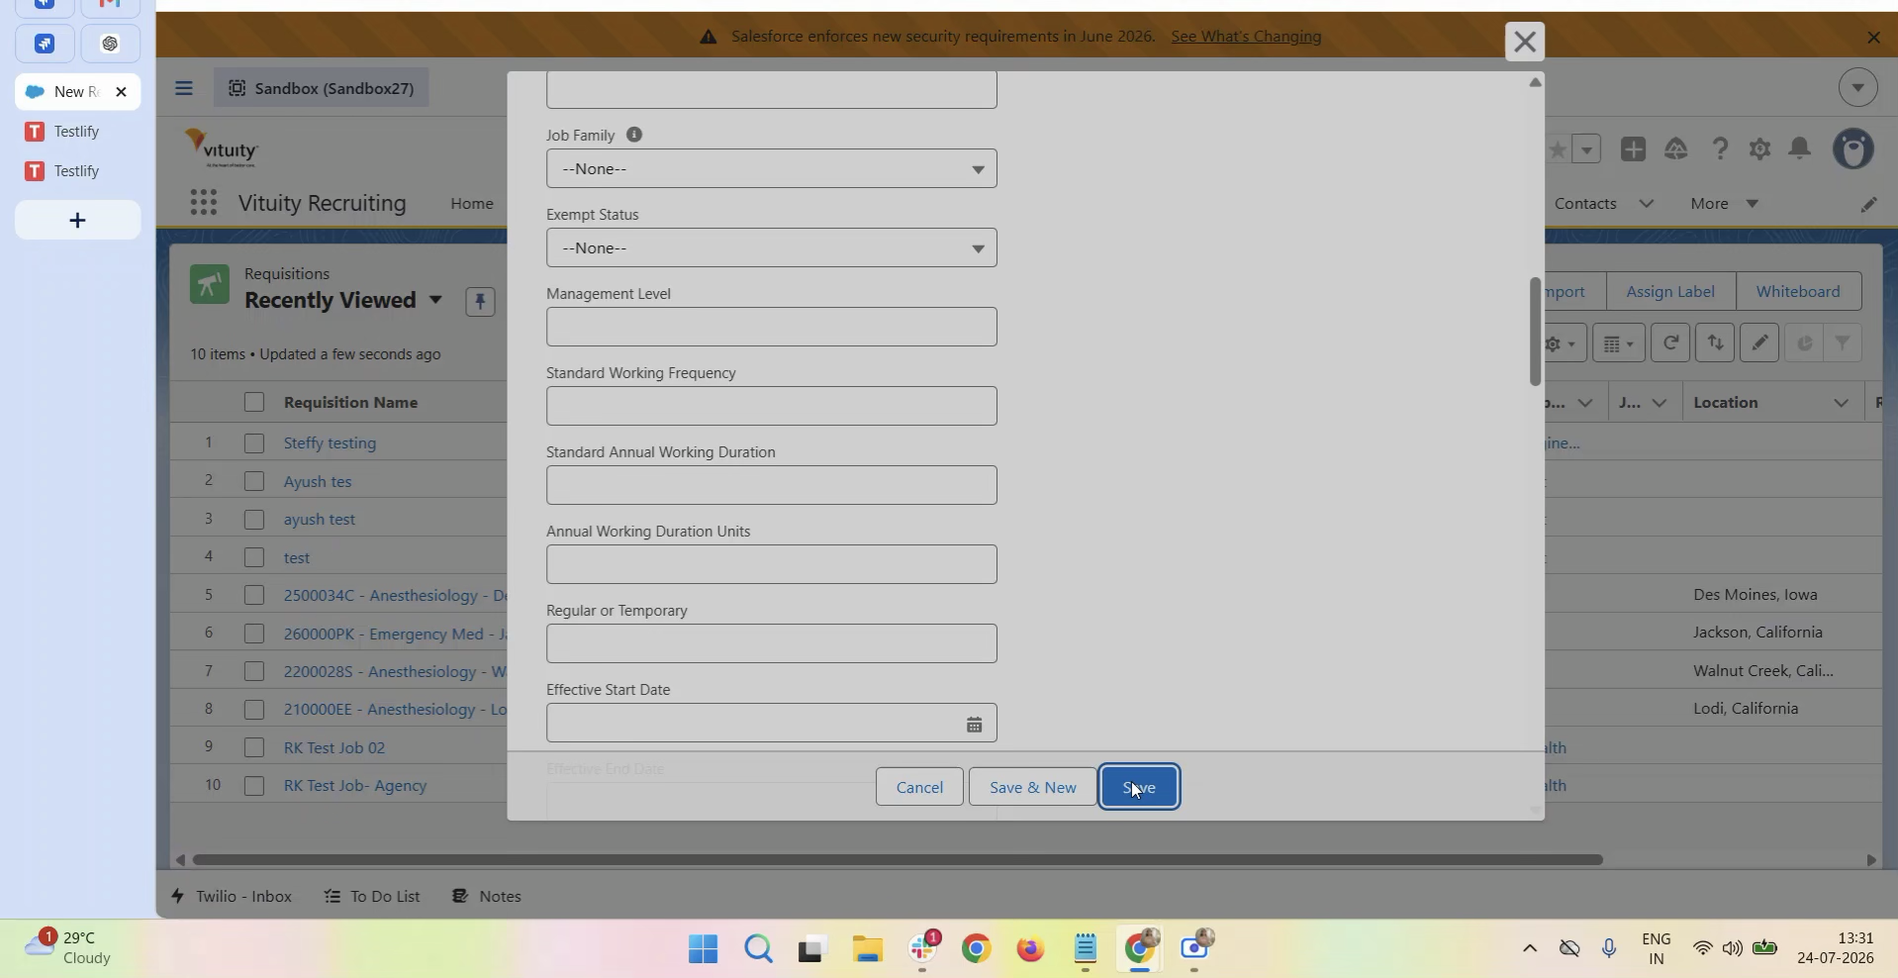Go to the Home tab

pyautogui.click(x=472, y=204)
